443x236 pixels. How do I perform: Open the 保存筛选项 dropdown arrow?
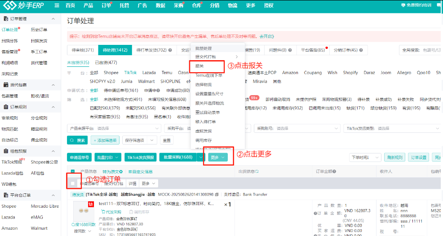(152, 140)
